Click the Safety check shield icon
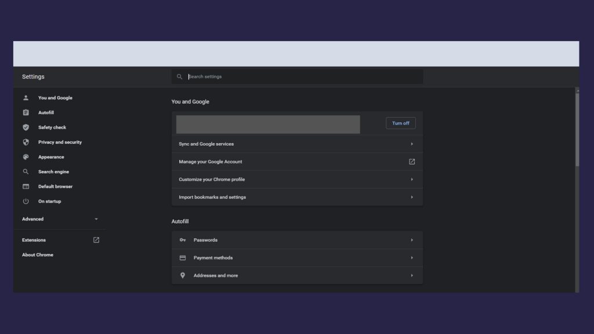 pos(26,128)
